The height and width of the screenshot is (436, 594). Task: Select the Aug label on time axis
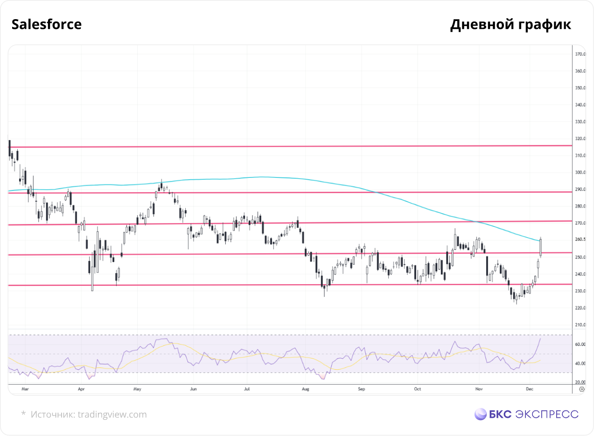[x=305, y=388]
